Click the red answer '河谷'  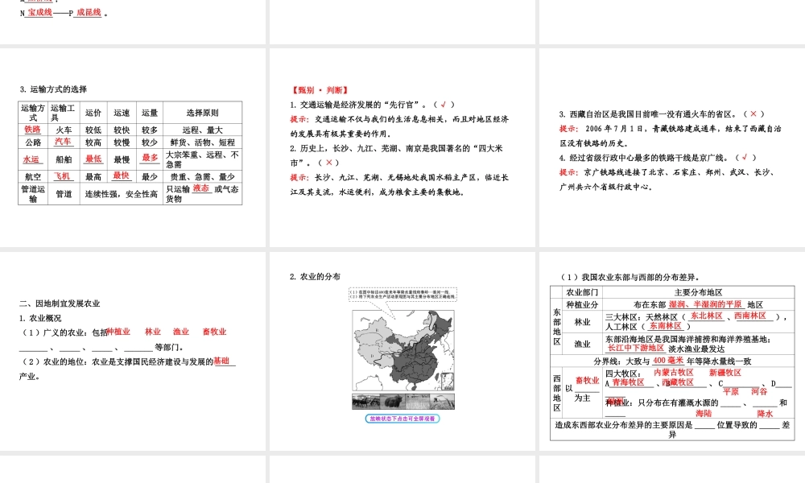click(759, 392)
